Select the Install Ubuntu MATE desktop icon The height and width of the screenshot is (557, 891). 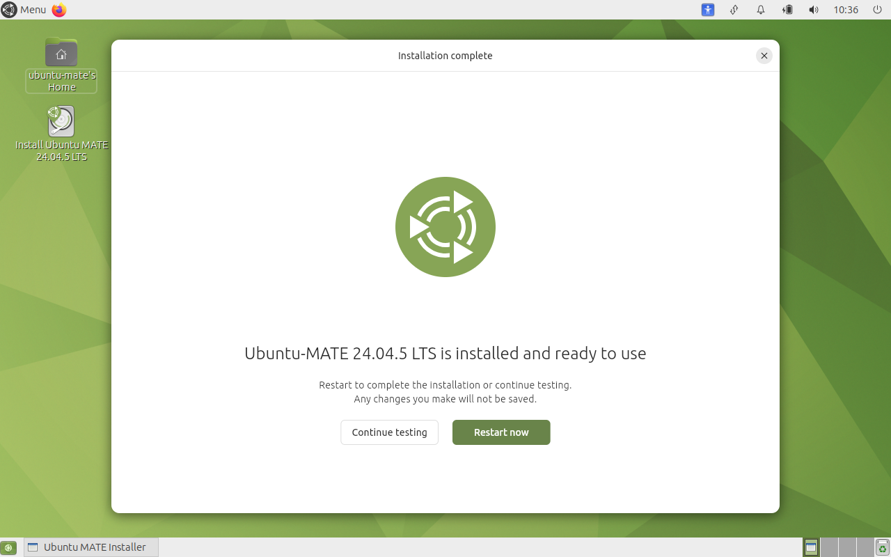pyautogui.click(x=61, y=134)
